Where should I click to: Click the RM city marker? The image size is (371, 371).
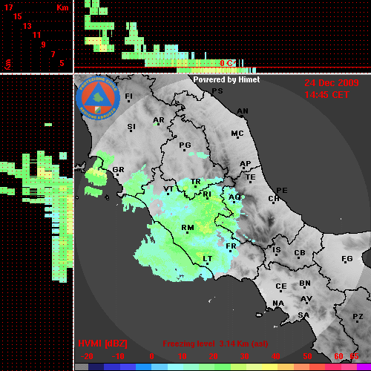point(187,233)
